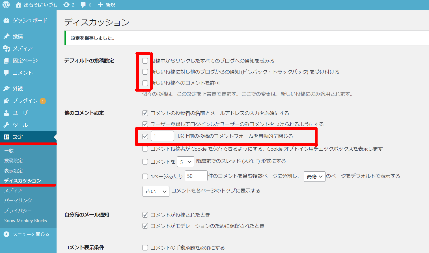Image resolution: width=429 pixels, height=253 pixels.
Task: Open 表示設定 submenu item
Action: point(13,171)
